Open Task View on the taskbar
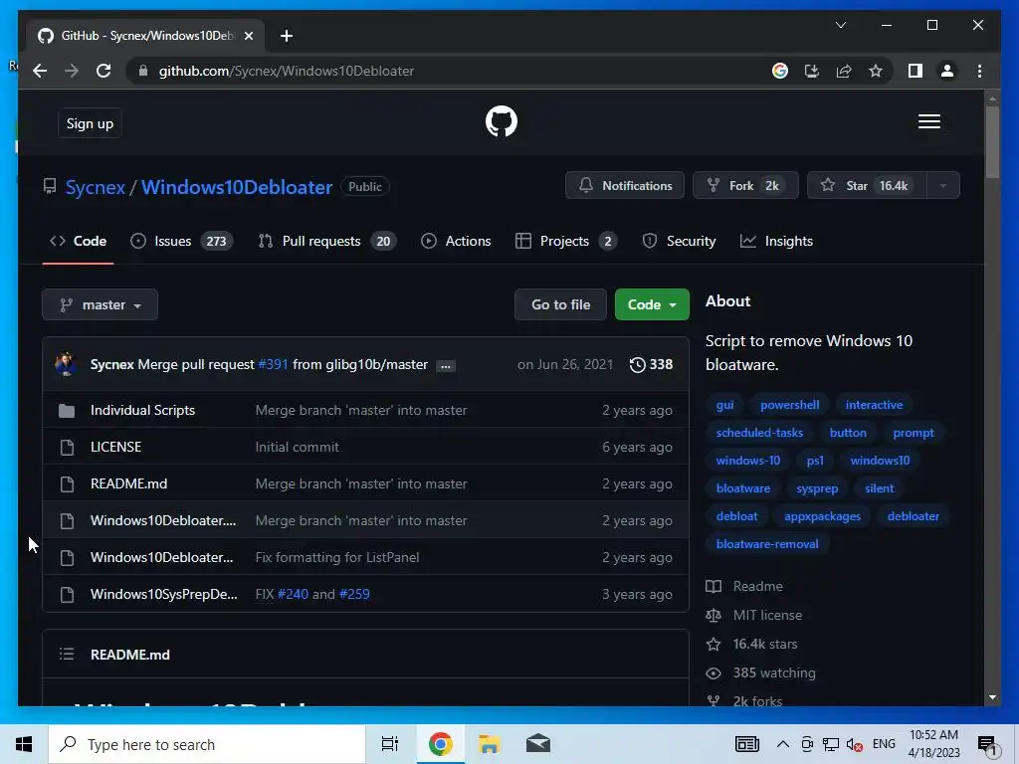 coord(390,744)
